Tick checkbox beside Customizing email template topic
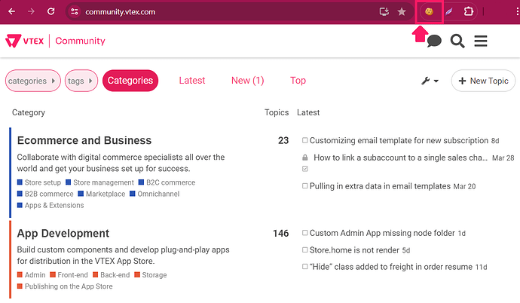 (x=305, y=141)
